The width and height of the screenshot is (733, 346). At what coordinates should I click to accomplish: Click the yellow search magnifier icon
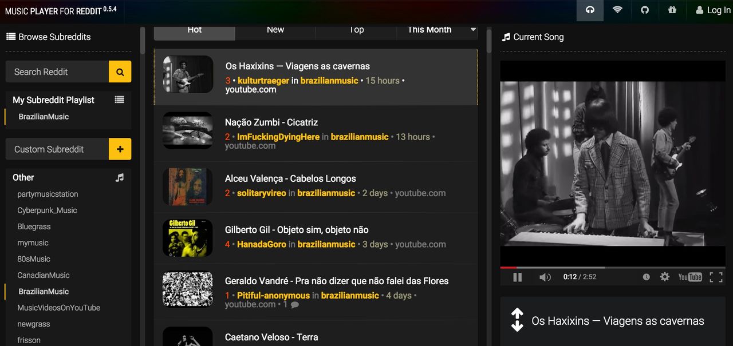[120, 71]
